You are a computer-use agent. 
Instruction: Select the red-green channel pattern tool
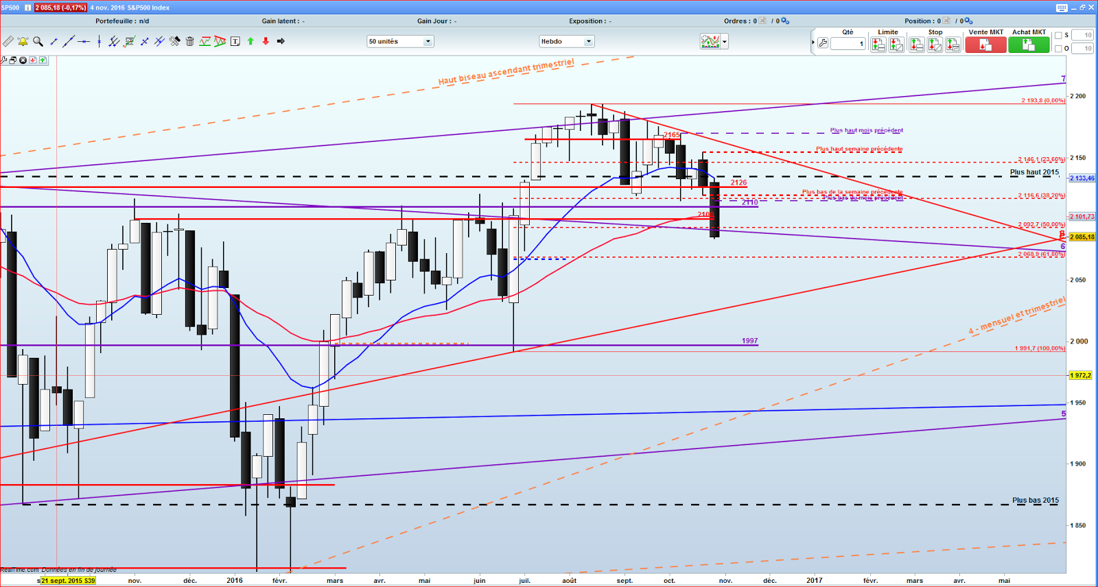point(205,42)
